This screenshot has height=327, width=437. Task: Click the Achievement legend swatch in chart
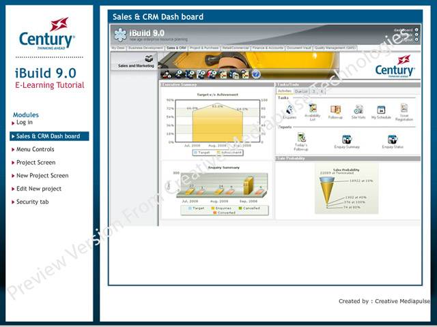tap(218, 153)
